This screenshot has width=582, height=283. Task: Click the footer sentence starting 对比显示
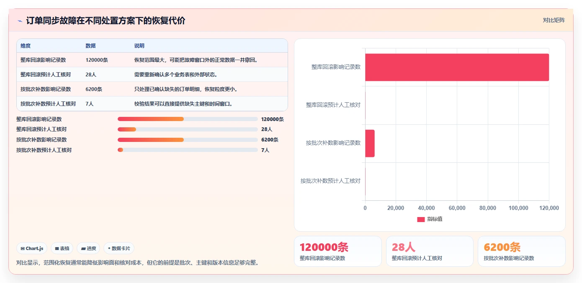pos(138,263)
